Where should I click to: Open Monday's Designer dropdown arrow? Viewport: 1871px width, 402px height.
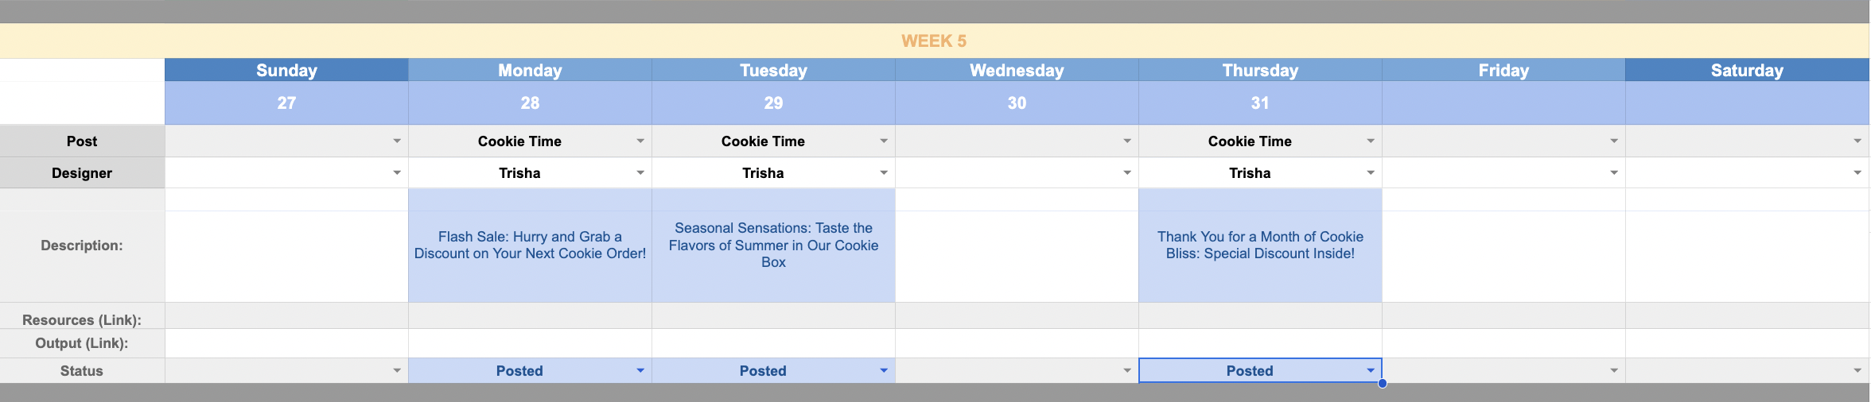(640, 173)
